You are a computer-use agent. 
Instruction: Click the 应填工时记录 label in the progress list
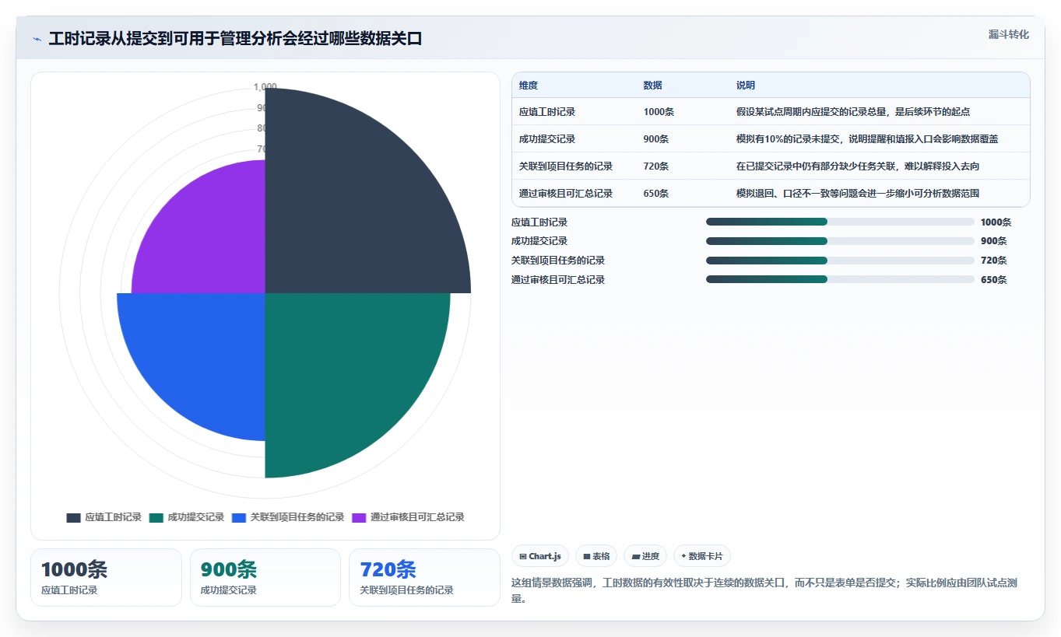point(539,222)
